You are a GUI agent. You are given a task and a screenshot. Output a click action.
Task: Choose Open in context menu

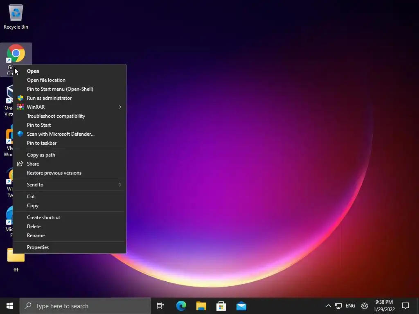[x=70, y=71]
